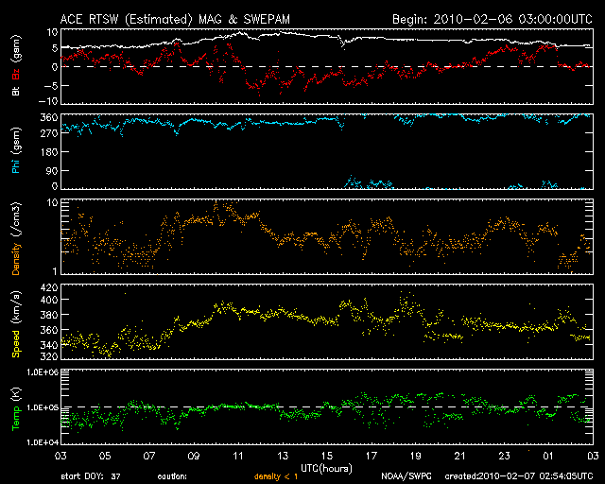The image size is (605, 484).
Task: Click the red 'Bz' axis label
Action: [x=16, y=74]
